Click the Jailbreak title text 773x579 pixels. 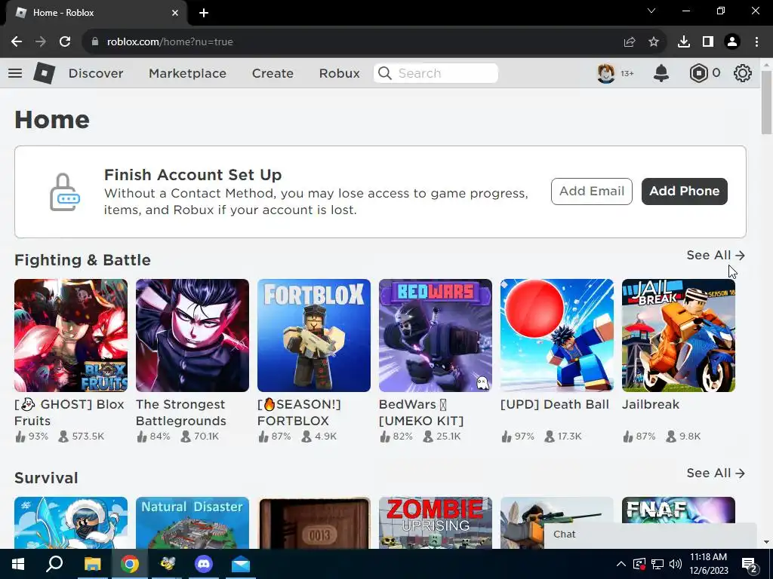[650, 405]
